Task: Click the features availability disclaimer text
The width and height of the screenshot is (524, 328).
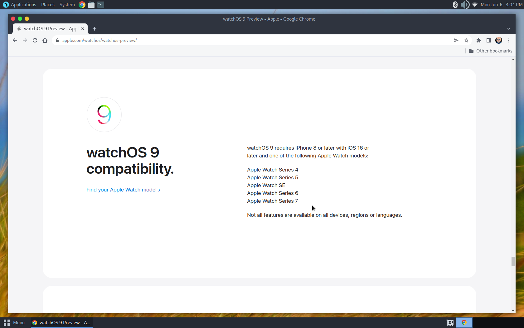Action: [325, 215]
